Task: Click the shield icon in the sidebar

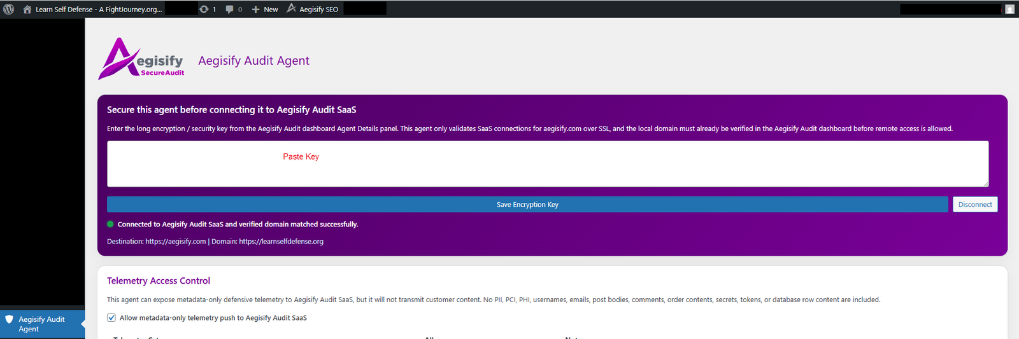Action: coord(9,319)
